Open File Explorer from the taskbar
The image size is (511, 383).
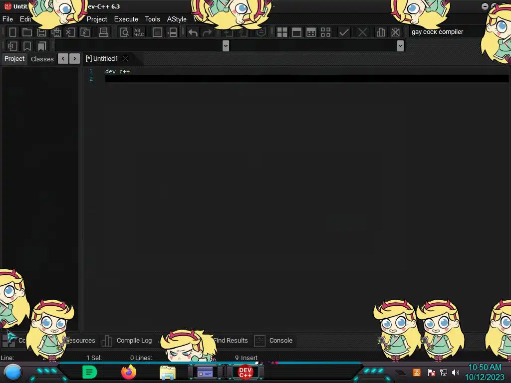click(168, 372)
